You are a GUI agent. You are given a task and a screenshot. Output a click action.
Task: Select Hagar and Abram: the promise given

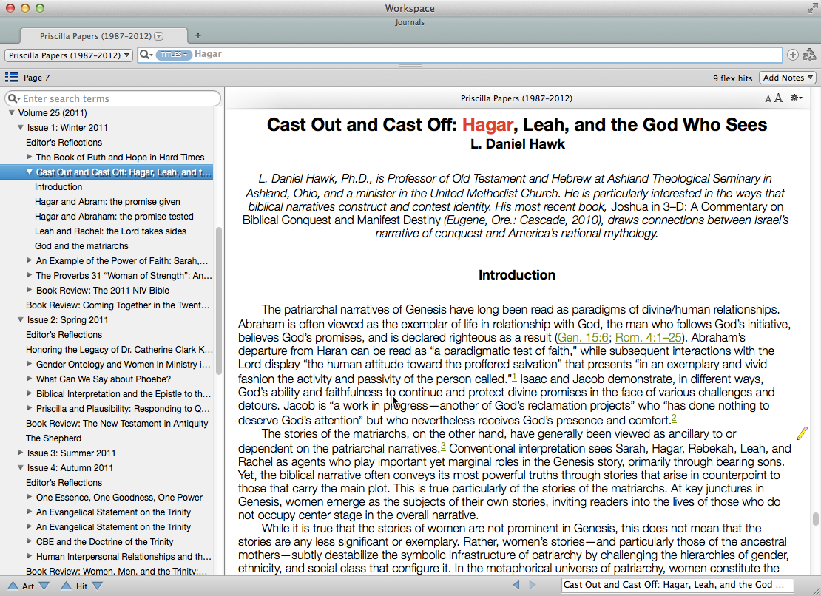pos(107,201)
